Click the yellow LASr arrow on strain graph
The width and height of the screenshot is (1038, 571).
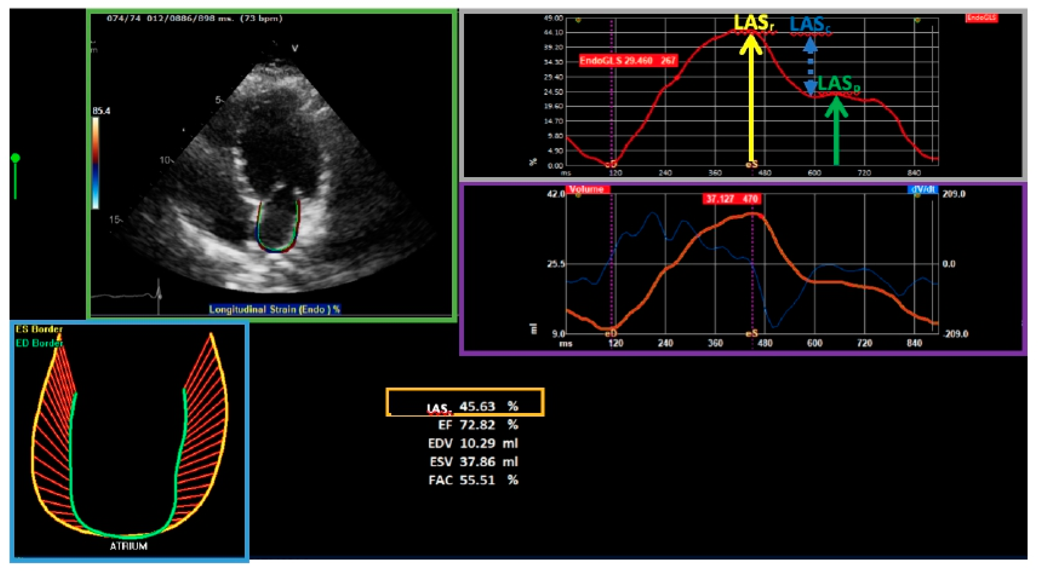click(x=751, y=101)
